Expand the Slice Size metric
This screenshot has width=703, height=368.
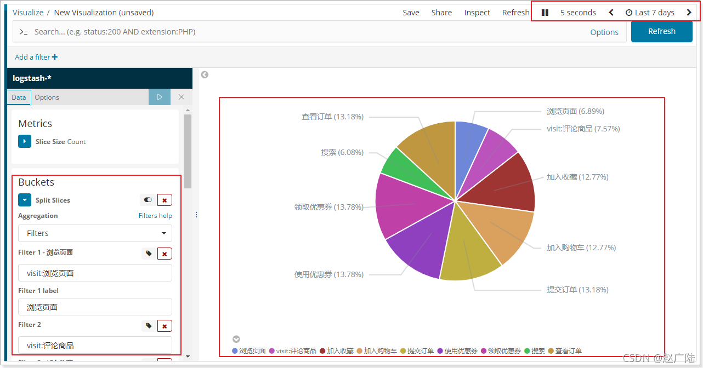click(25, 141)
